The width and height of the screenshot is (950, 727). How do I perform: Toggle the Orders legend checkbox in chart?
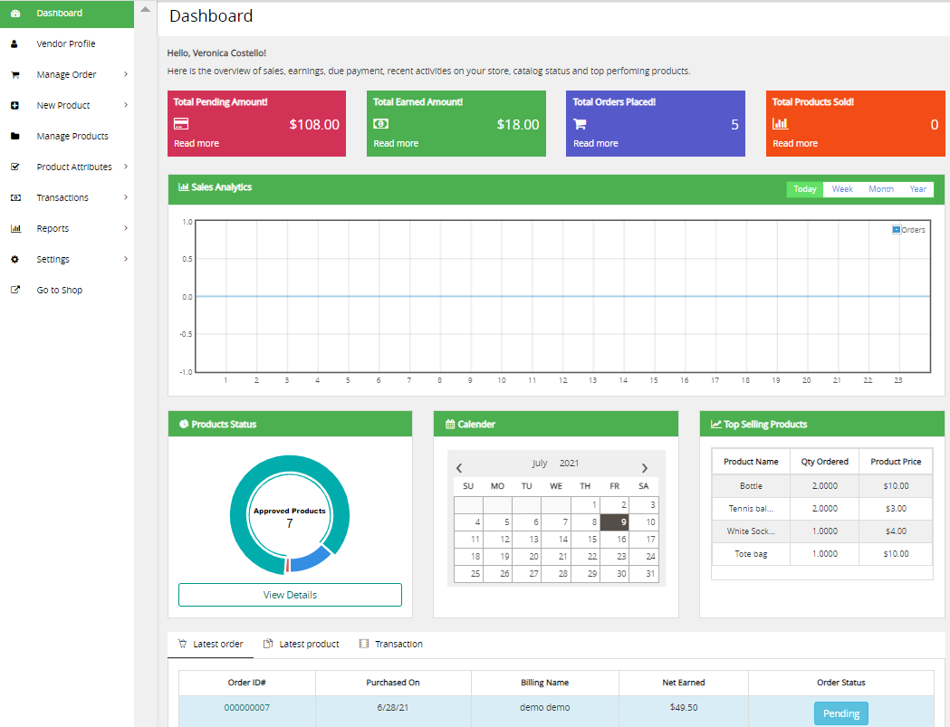point(897,230)
